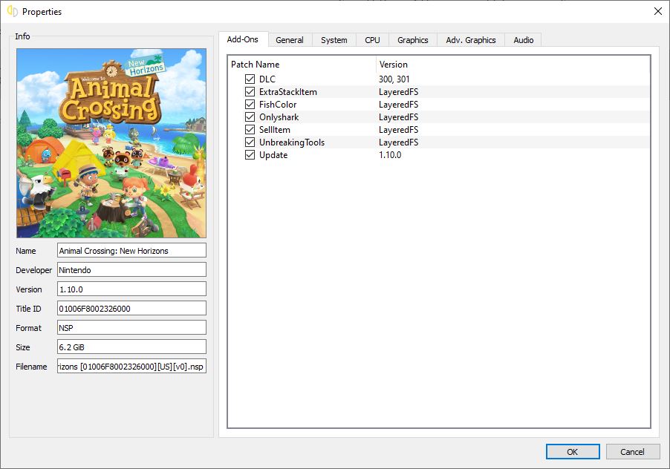Image resolution: width=670 pixels, height=469 pixels.
Task: Go to the Graphics tab
Action: [412, 40]
